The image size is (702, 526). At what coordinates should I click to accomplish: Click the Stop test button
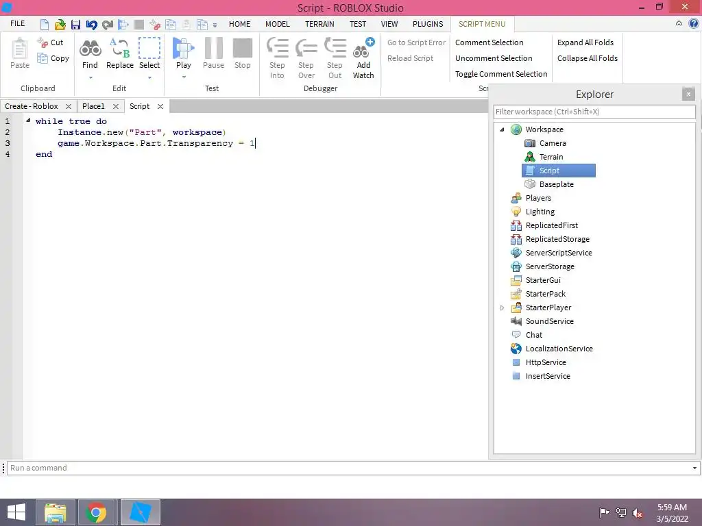coord(243,53)
